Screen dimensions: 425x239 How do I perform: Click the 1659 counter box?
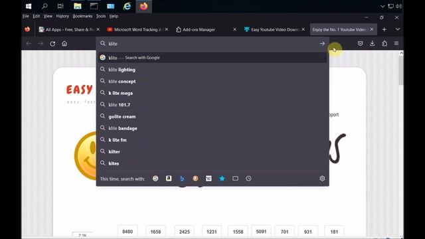point(155,232)
